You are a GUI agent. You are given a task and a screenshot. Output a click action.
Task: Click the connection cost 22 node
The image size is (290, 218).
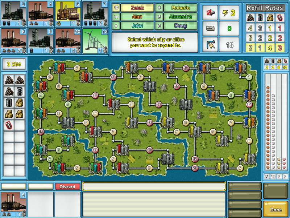pos(113,77)
